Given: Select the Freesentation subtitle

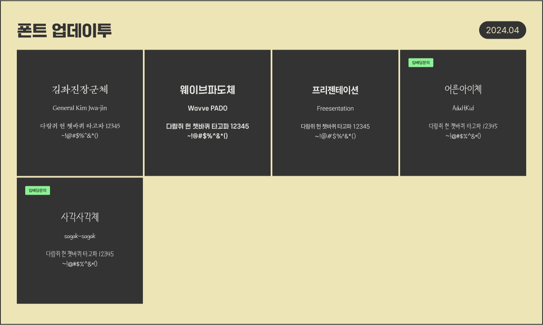Looking at the screenshot, I should [335, 108].
